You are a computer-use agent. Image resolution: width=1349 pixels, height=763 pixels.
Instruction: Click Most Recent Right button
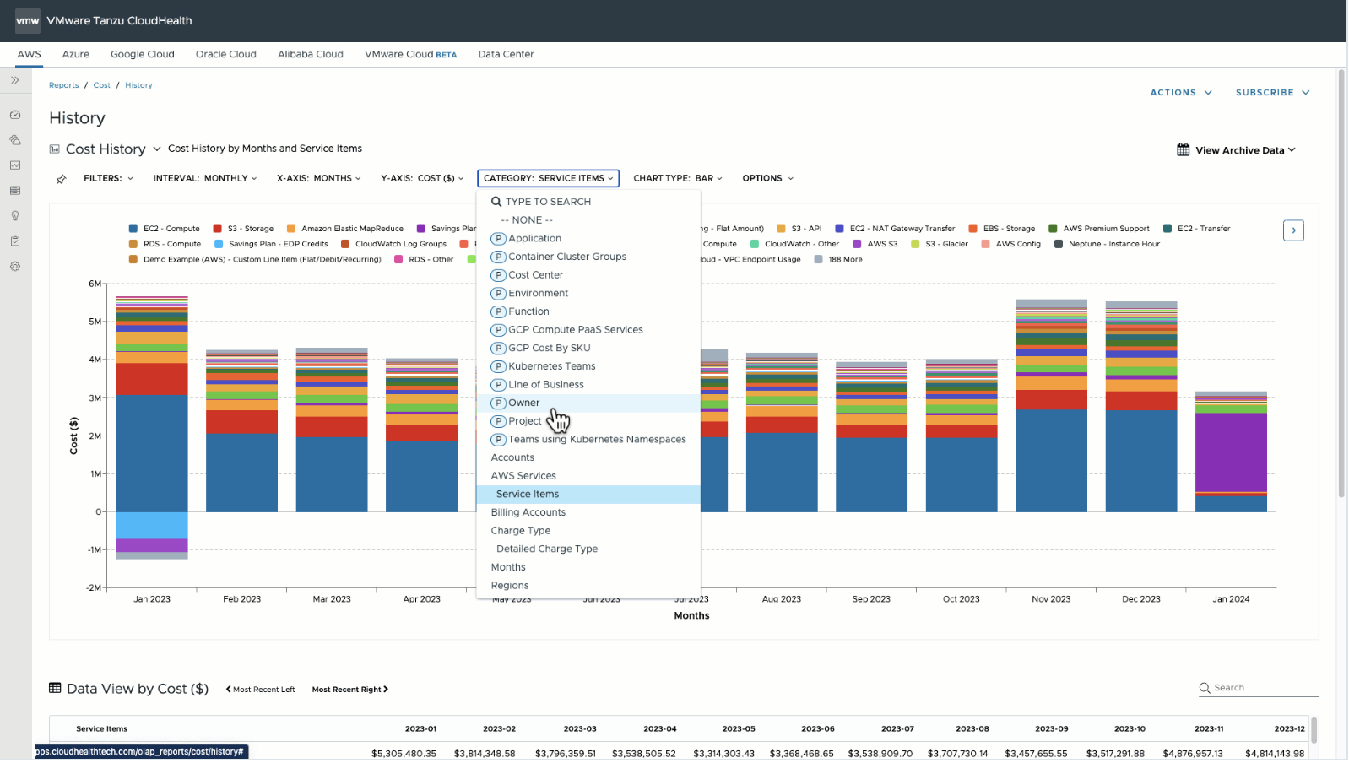(350, 690)
